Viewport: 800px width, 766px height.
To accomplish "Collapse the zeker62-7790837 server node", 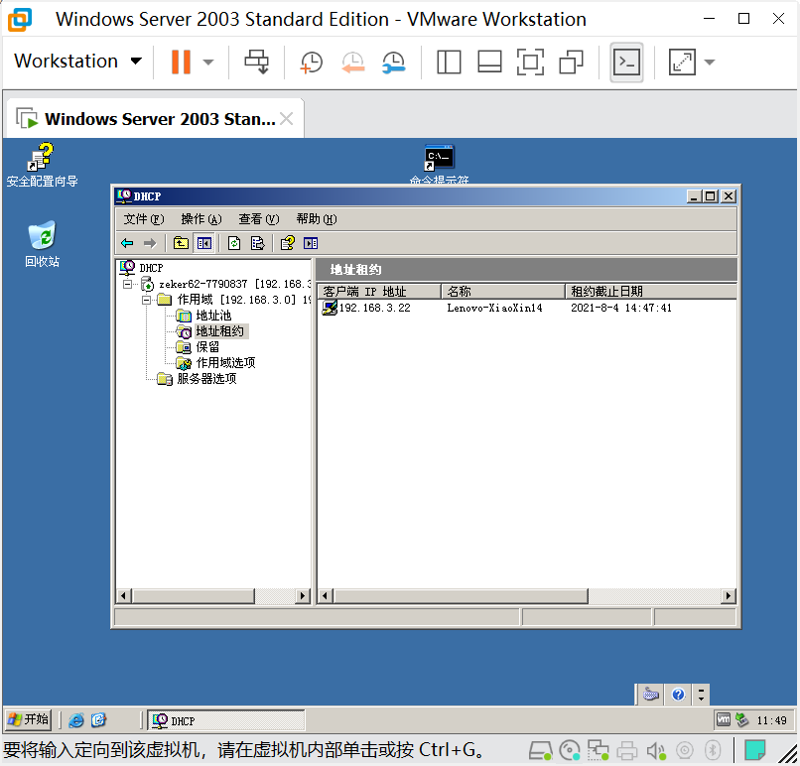I will (128, 284).
